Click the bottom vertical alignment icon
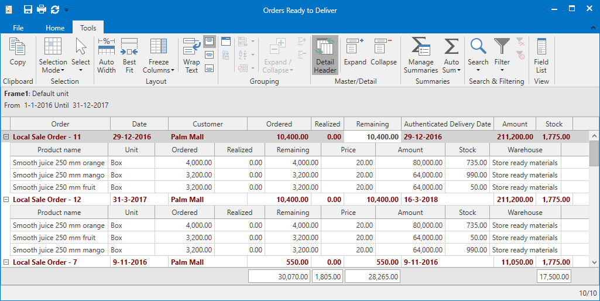Image resolution: width=600 pixels, height=301 pixels. tap(210, 68)
